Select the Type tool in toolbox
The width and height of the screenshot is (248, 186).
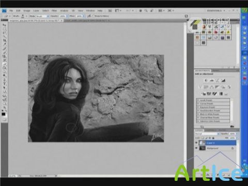coord(5,84)
